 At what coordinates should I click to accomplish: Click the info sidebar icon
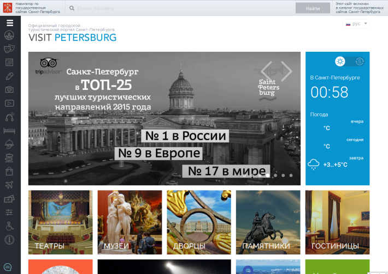click(x=9, y=240)
